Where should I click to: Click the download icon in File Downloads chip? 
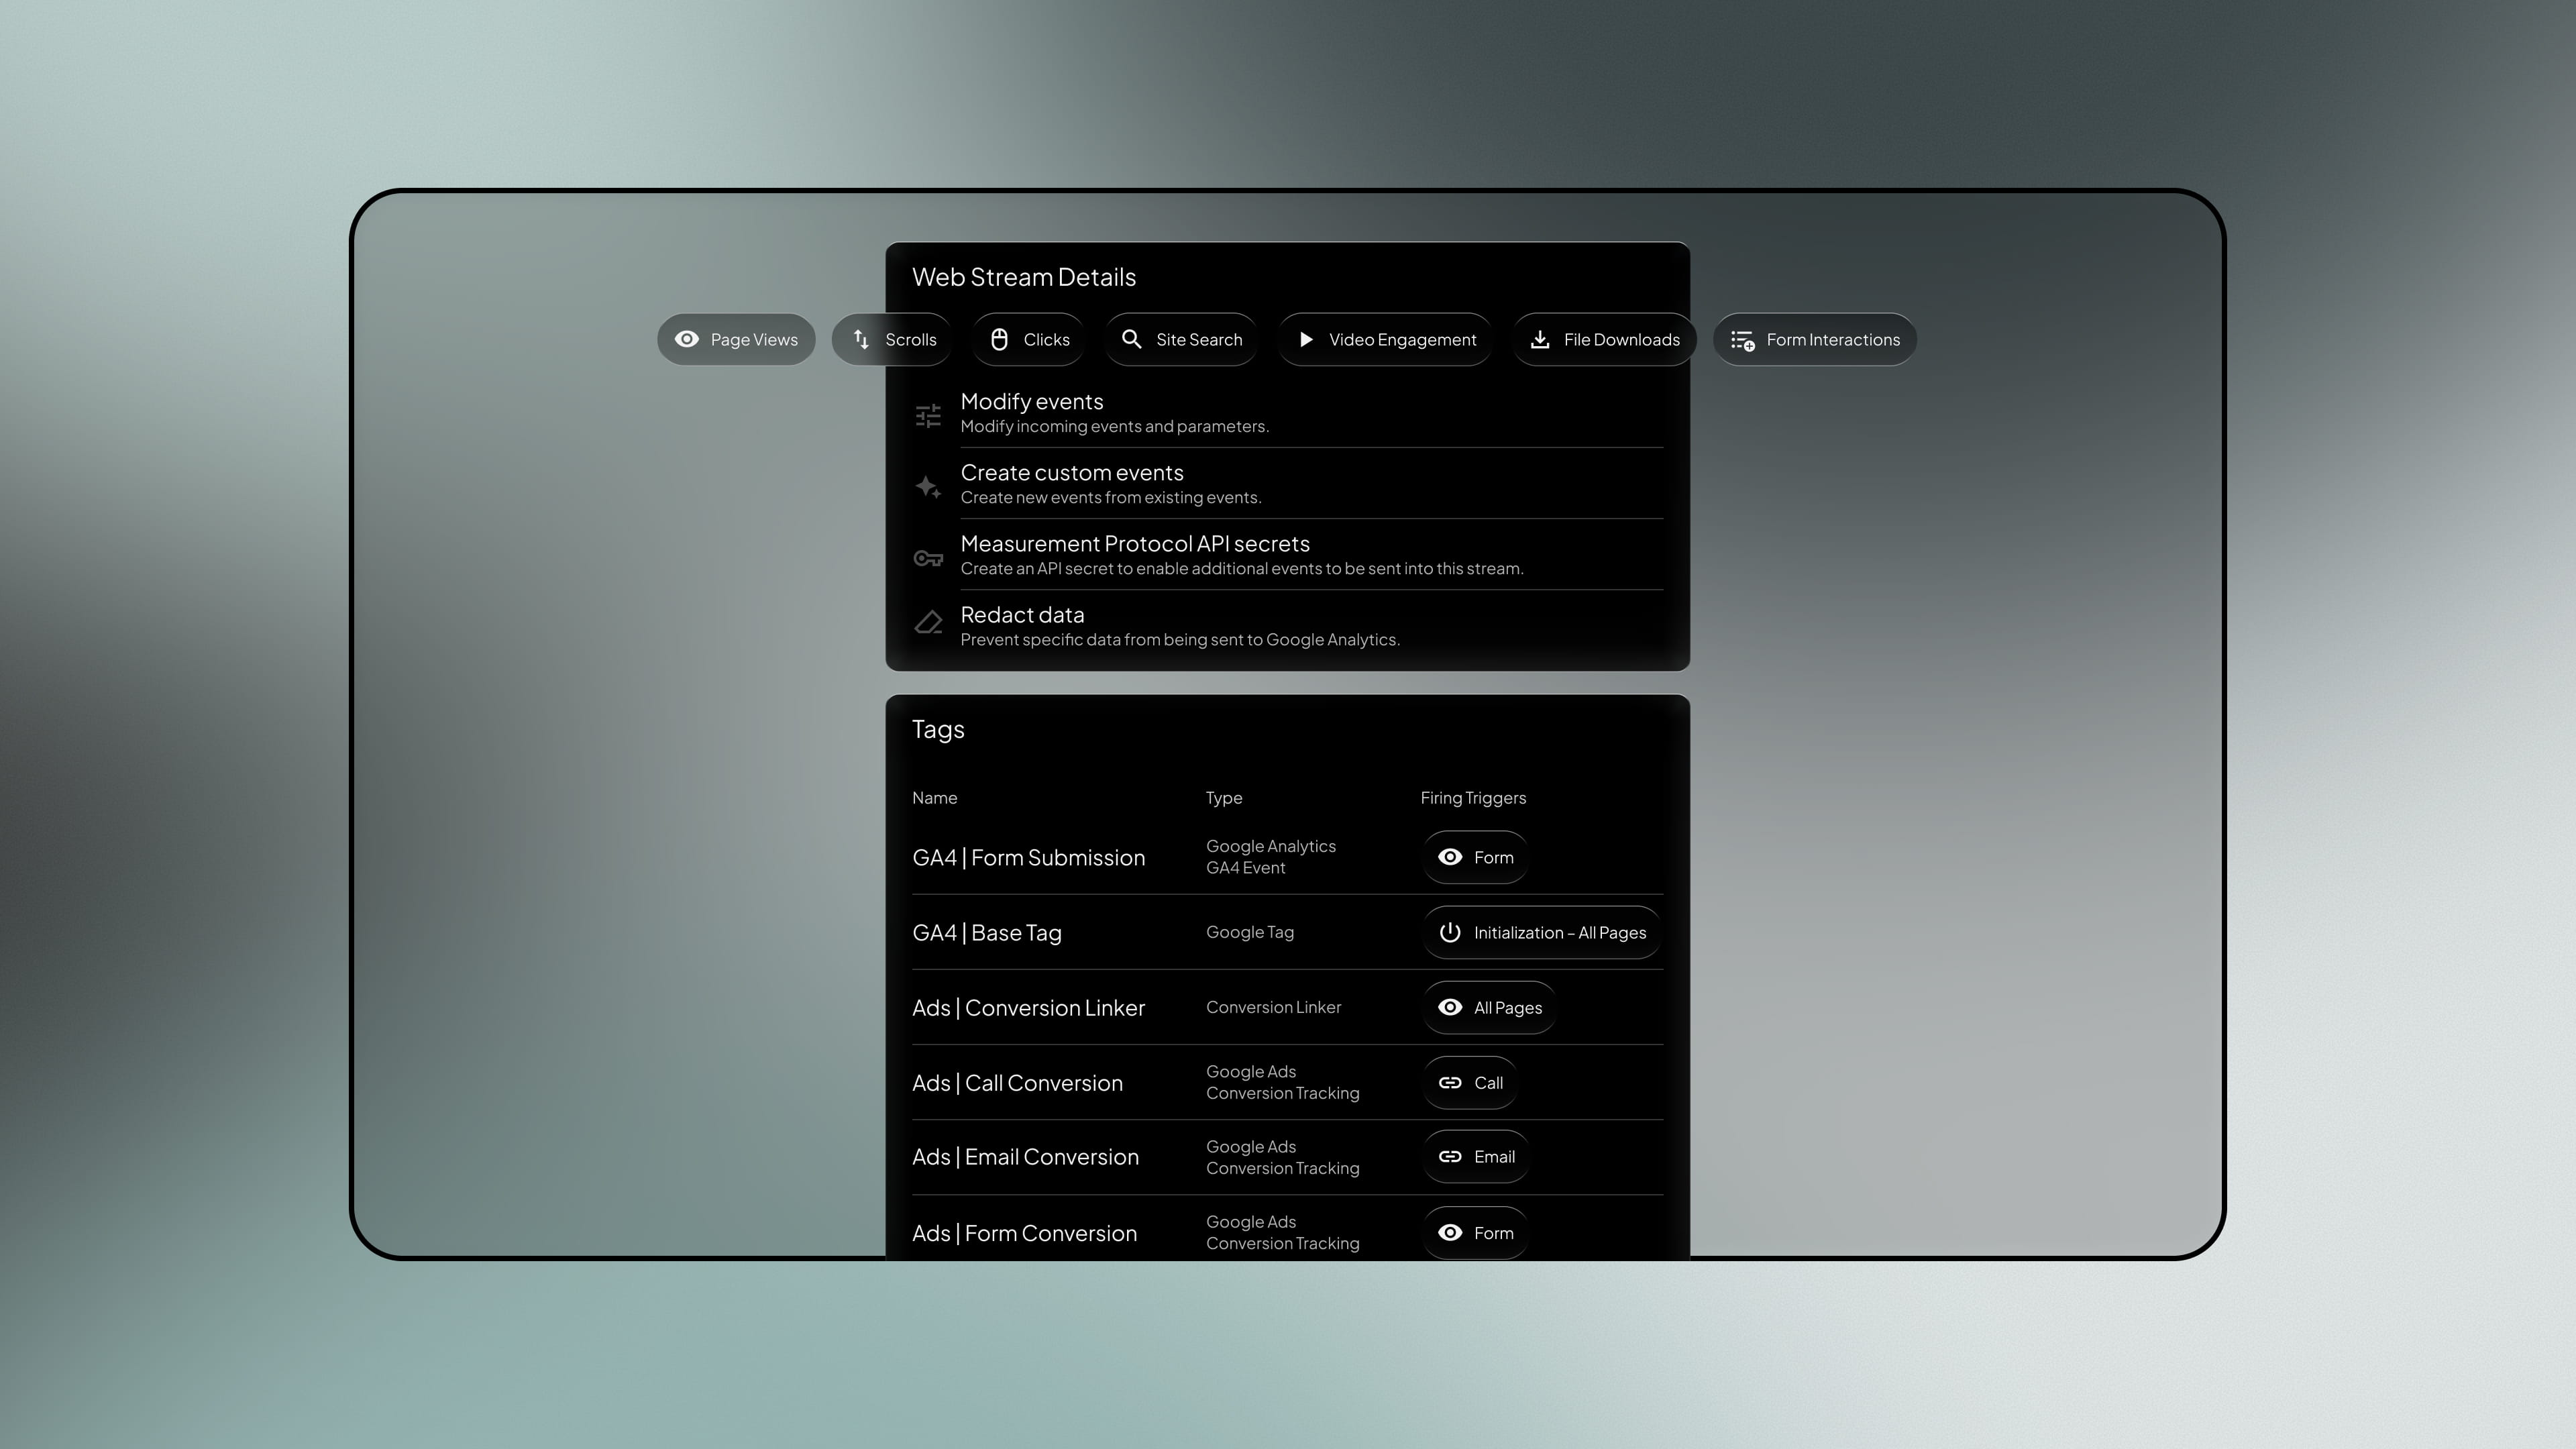coord(1540,340)
